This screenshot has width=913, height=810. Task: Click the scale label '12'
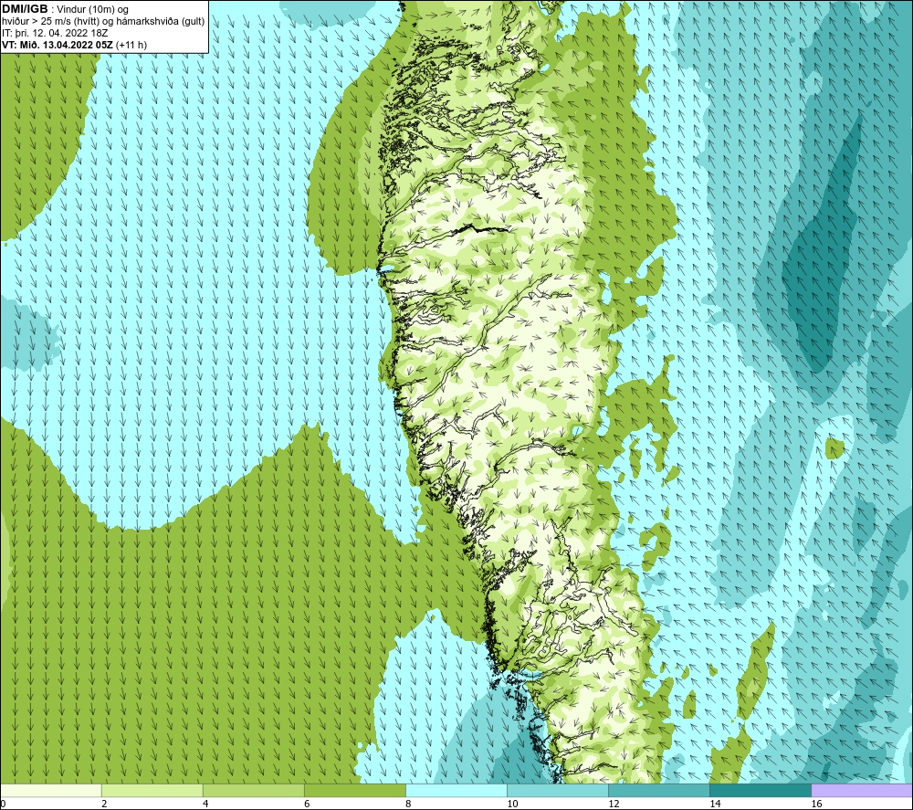[614, 804]
